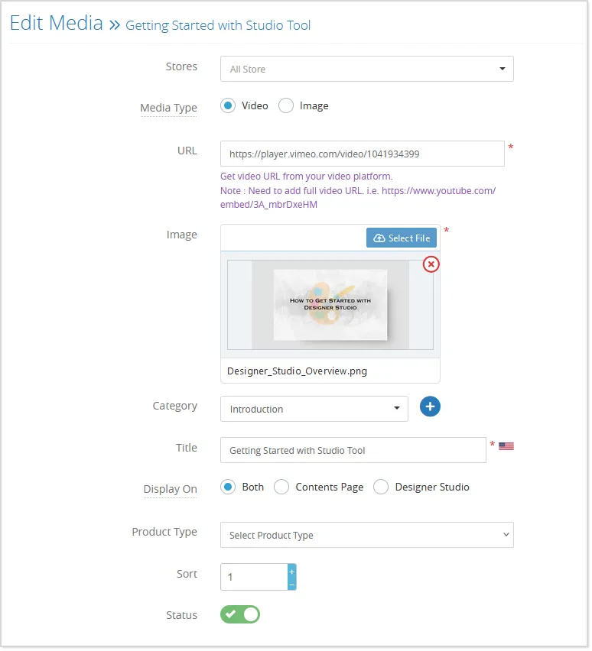Click the 'Getting Started with Studio Tool' breadcrumb
Viewport: 592px width, 651px height.
point(219,25)
